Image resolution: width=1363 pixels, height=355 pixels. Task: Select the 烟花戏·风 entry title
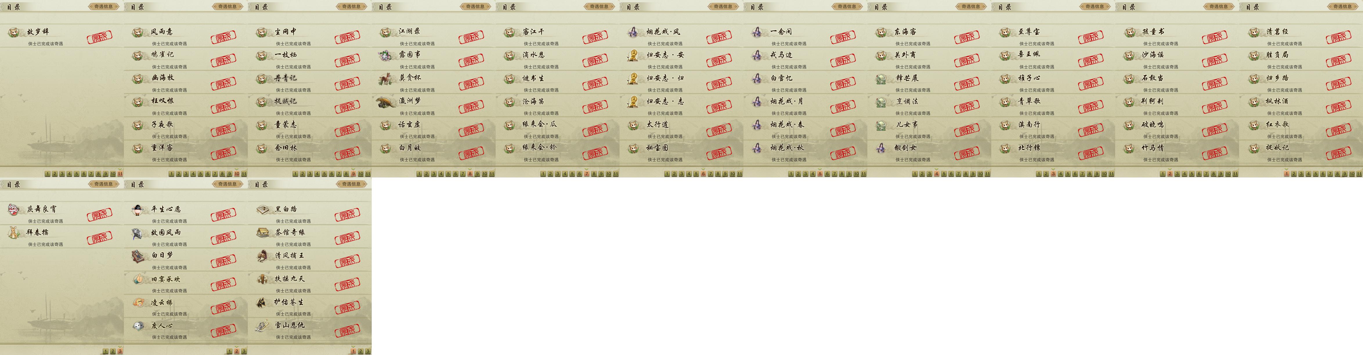664,32
